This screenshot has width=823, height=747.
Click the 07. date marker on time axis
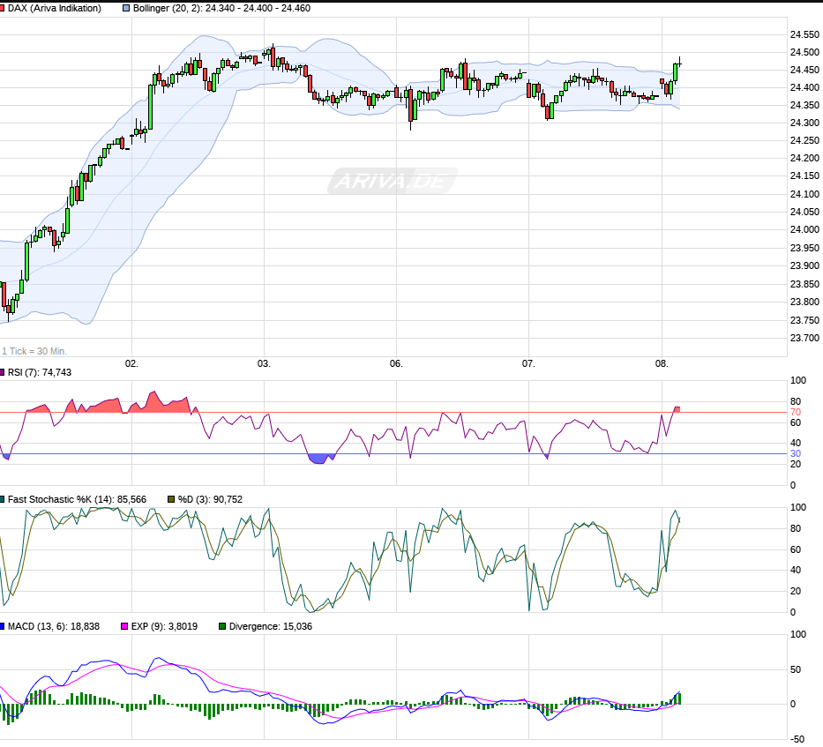click(528, 363)
